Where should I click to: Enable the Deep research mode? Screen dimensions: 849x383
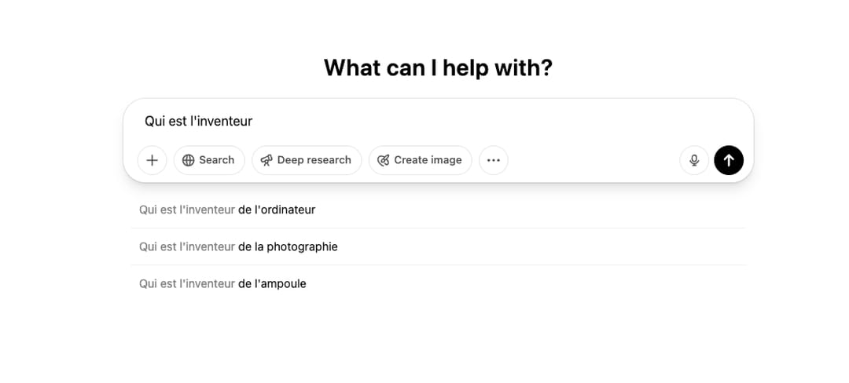coord(307,160)
